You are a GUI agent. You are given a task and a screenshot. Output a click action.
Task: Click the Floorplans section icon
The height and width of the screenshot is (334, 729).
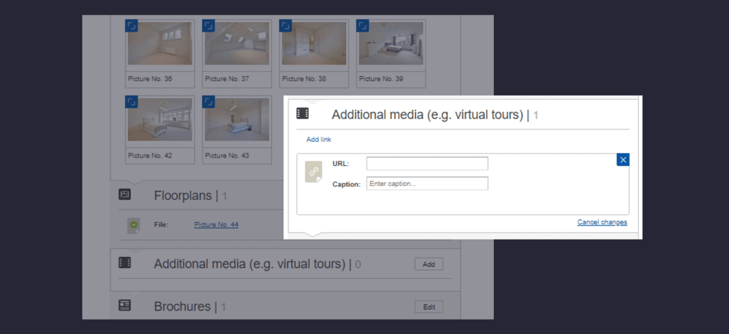pyautogui.click(x=125, y=195)
